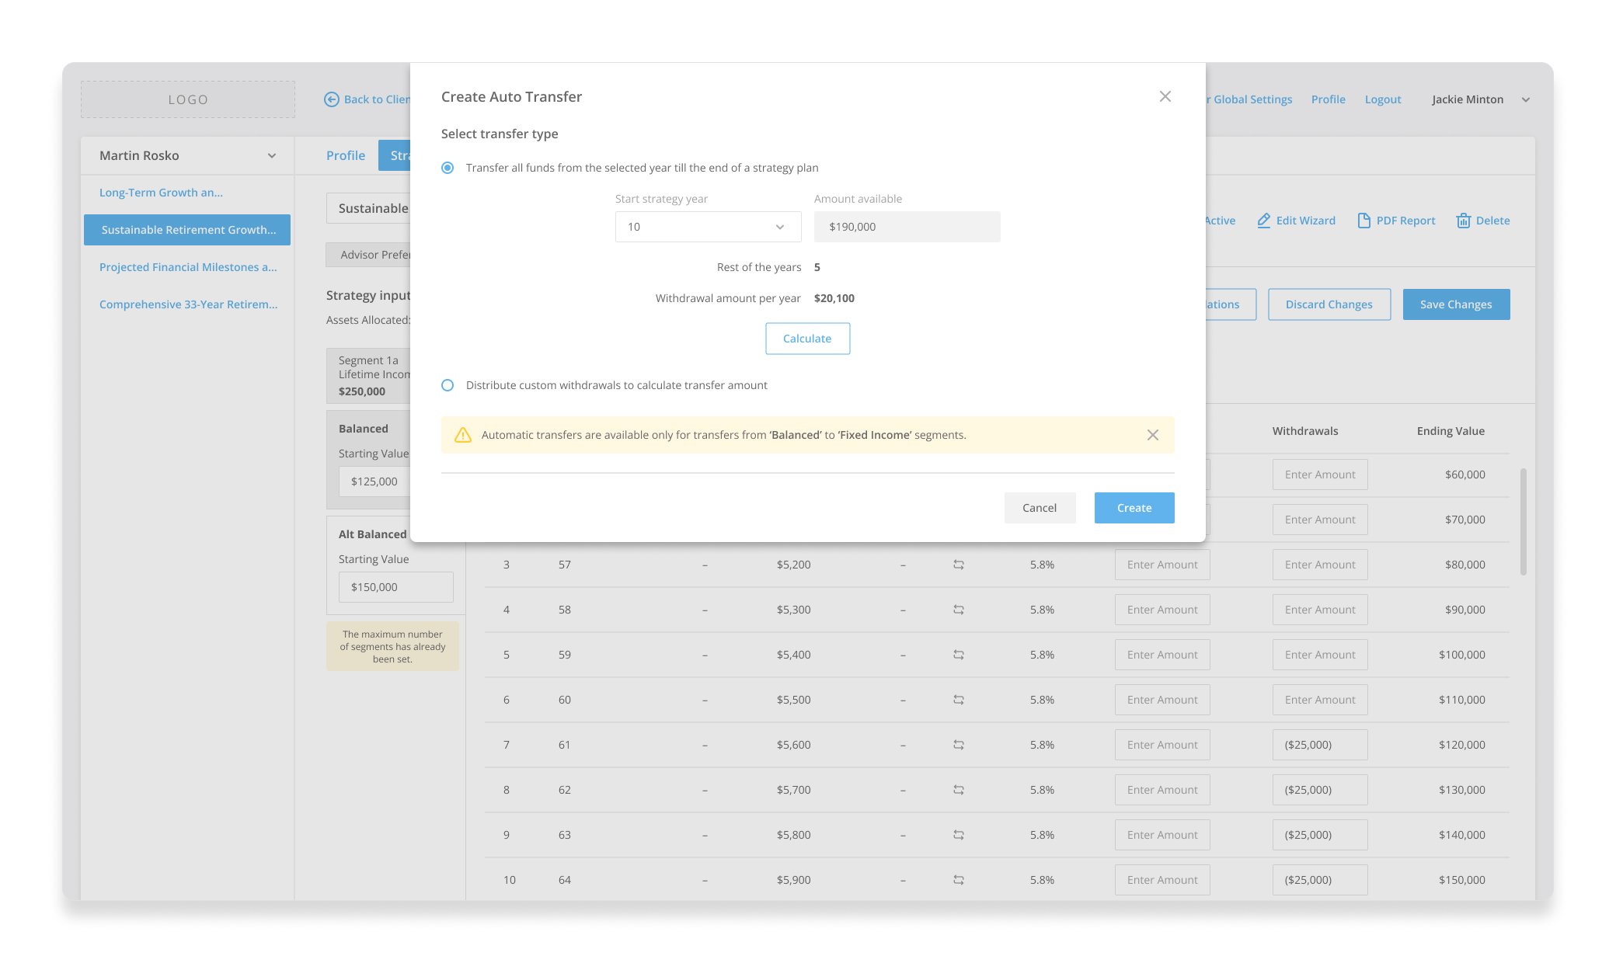Click the ($25,000) withdrawal field in year 10 row

[x=1320, y=880]
